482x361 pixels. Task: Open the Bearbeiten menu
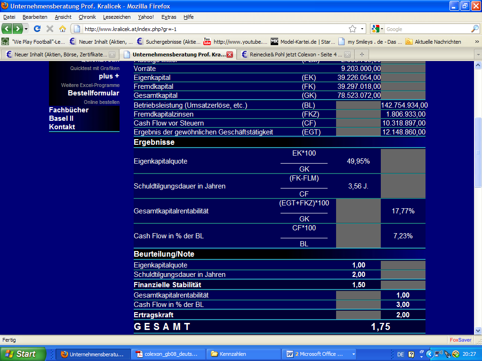(35, 17)
